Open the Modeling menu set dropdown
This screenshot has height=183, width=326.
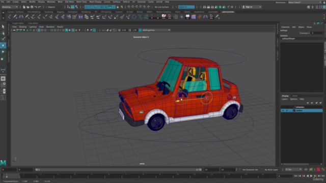[x=10, y=7]
